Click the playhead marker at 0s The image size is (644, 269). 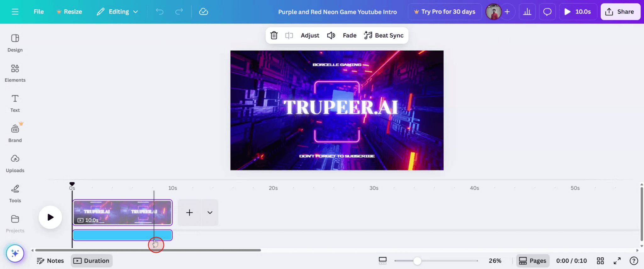pyautogui.click(x=72, y=184)
